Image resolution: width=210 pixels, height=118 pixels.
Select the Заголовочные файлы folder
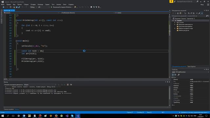point(184,27)
